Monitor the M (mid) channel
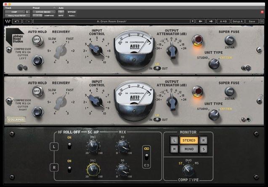 pos(174,149)
